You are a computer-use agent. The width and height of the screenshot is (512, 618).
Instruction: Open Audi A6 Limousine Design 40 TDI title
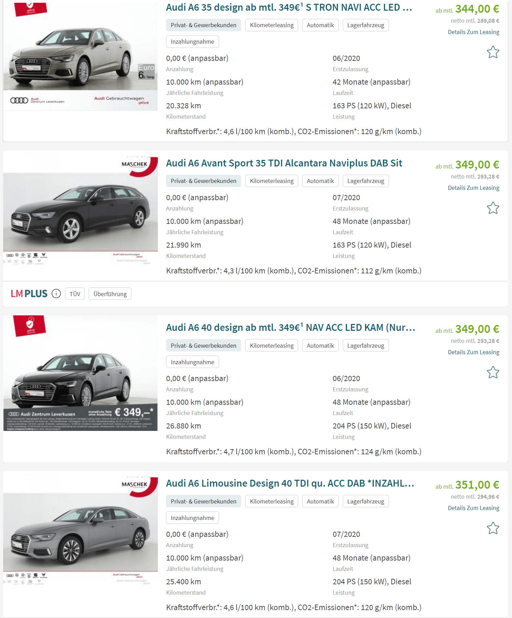pos(290,483)
